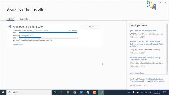This screenshot has height=95, width=169.
Task: Pause the Build Tools 2019 installation
Action: [91, 27]
